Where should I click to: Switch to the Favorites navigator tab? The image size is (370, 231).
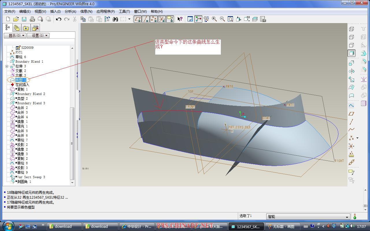pos(26,28)
